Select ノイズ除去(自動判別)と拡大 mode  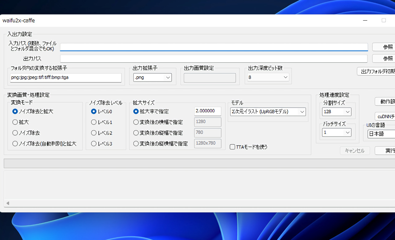pyautogui.click(x=44, y=143)
